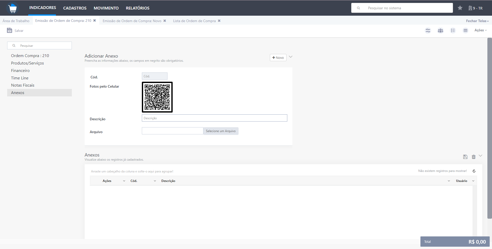Click the Não existem registros para mostrar! text
The width and height of the screenshot is (492, 249).
[442, 171]
